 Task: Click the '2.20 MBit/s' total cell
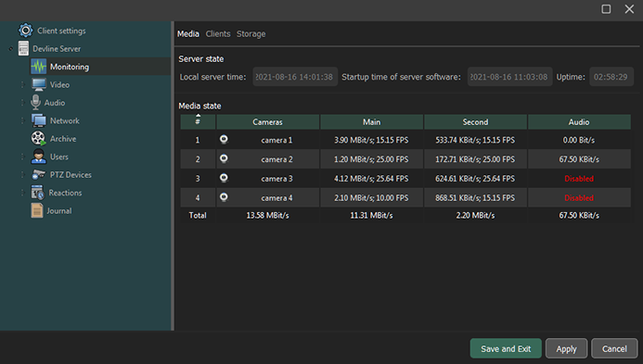(475, 216)
